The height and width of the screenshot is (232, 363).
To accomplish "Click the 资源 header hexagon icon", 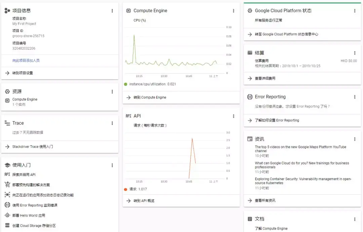I will coord(7,91).
